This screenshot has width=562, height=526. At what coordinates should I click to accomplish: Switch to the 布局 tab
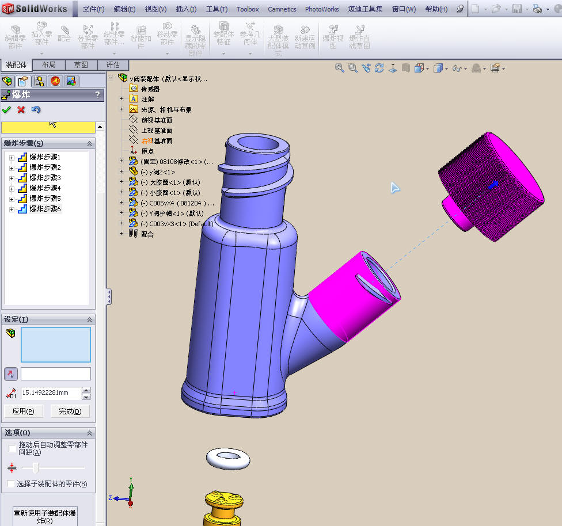tap(49, 64)
